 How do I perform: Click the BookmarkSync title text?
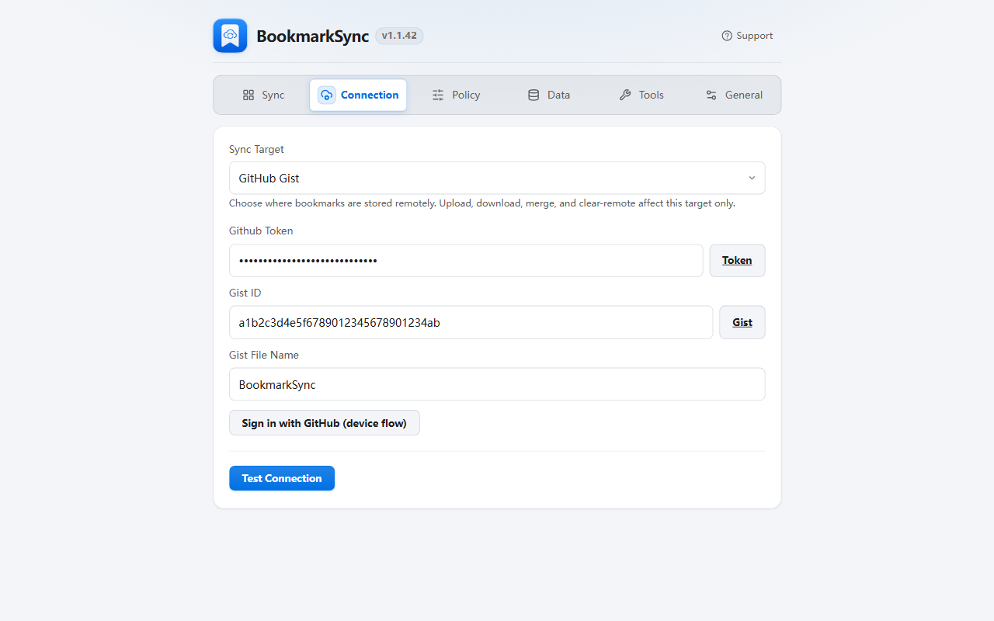[x=312, y=36]
